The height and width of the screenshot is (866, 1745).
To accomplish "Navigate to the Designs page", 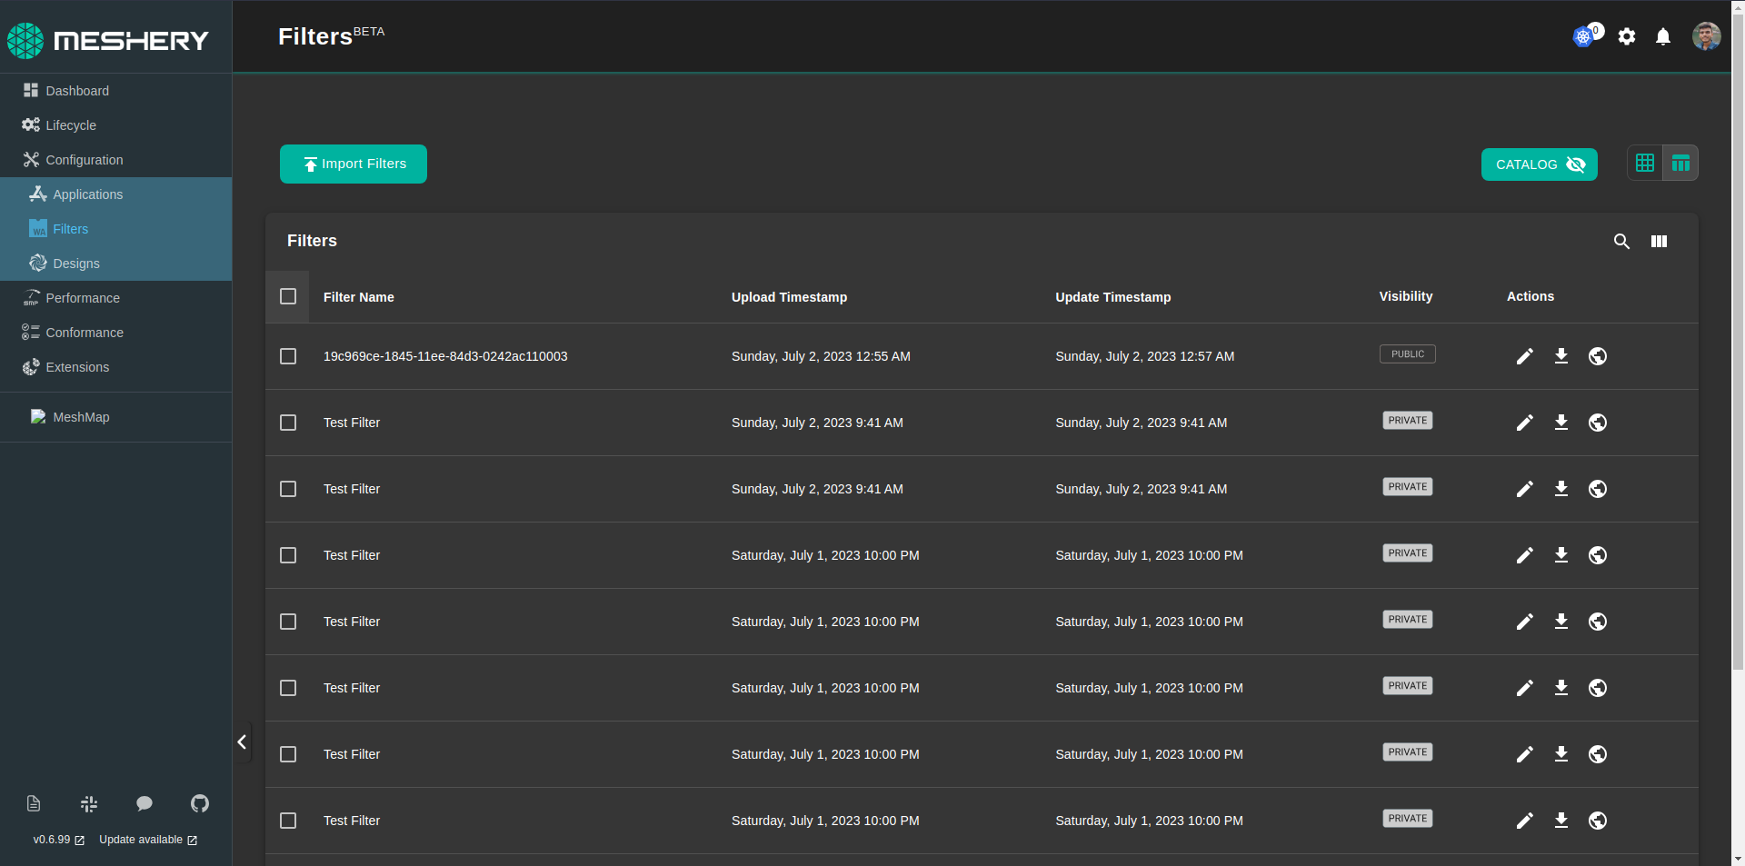I will click(x=75, y=264).
